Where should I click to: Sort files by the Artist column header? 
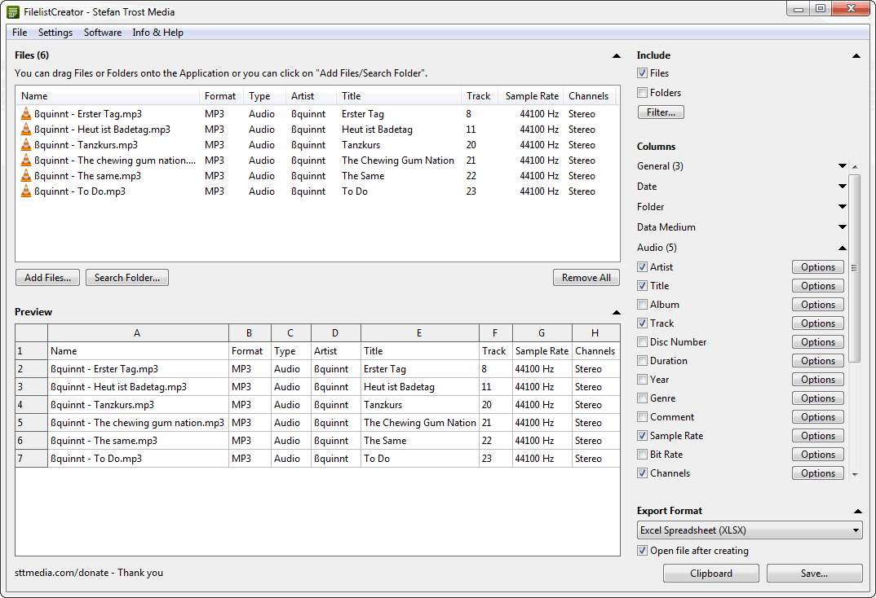pyautogui.click(x=311, y=96)
